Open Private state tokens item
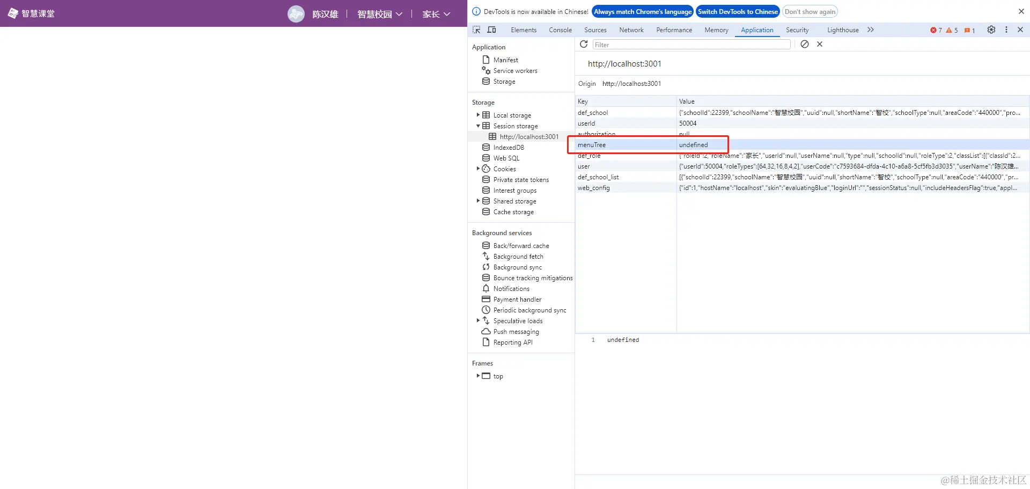This screenshot has height=489, width=1030. point(521,180)
